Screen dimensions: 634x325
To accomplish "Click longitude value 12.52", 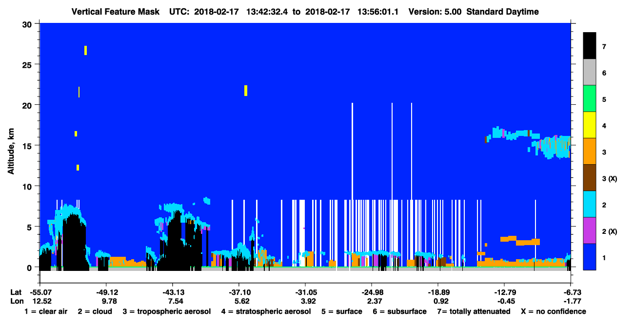I will click(42, 301).
